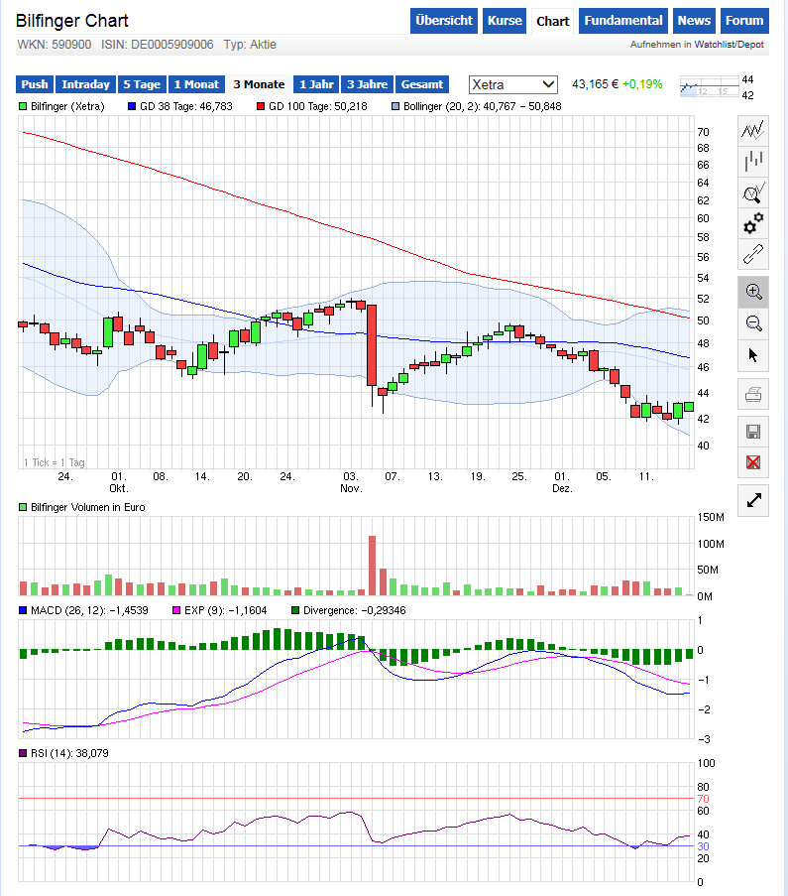Click the RSI 70 threshold label

point(704,799)
